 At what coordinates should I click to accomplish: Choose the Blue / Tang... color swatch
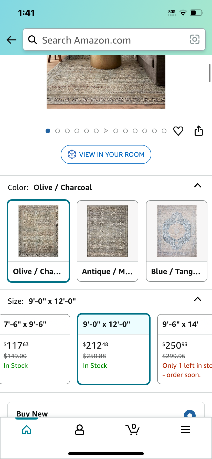[177, 241]
